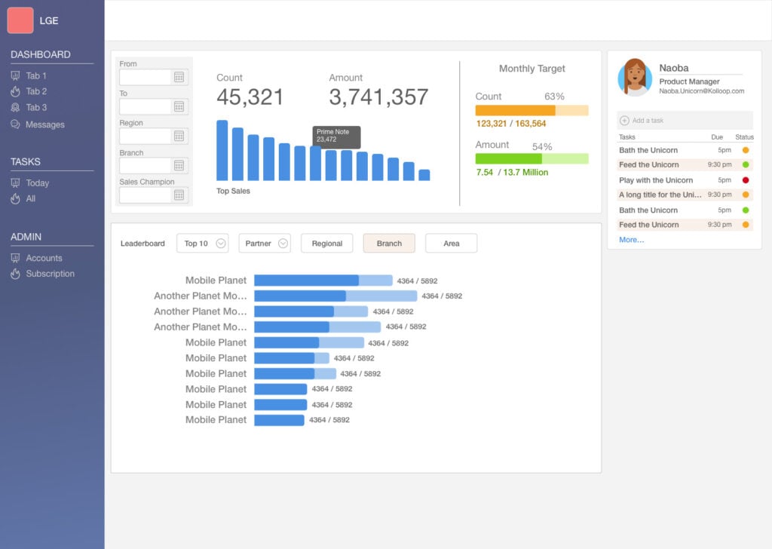Expand the Partner dropdown
Viewport: 772px width, 549px height.
(265, 244)
